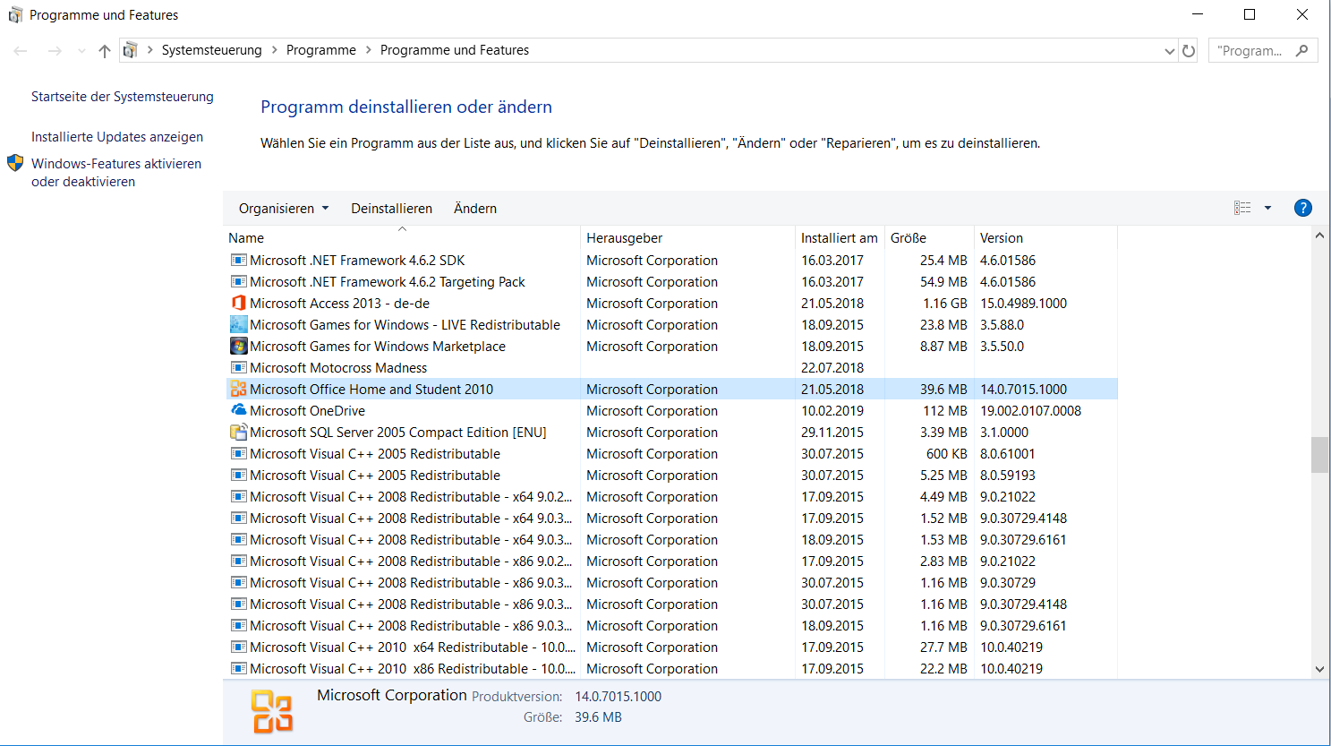
Task: Click the shield icon beside Windows-Features
Action: (15, 163)
